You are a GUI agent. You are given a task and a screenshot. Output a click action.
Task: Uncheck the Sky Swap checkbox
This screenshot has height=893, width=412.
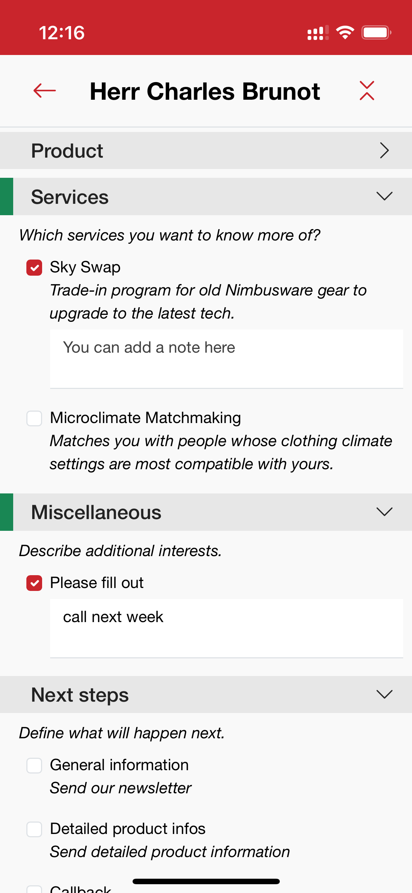[x=34, y=267]
